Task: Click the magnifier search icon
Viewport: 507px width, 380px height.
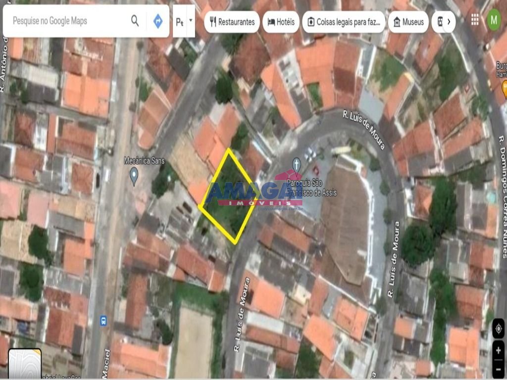Action: 135,21
